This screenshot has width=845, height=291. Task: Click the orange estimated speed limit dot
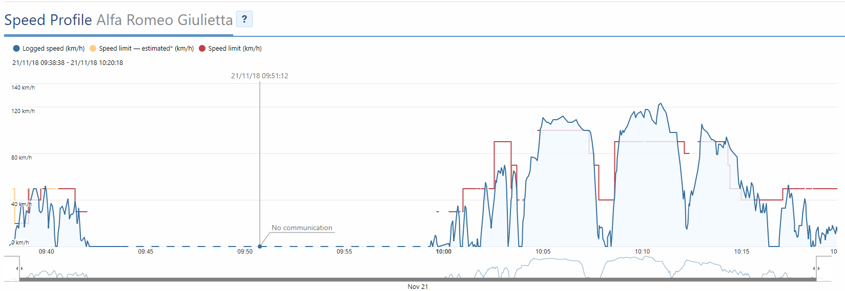93,49
